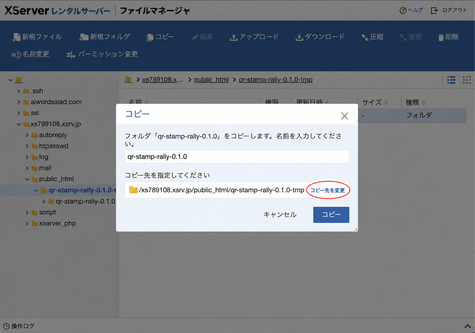Image resolution: width=475 pixels, height=333 pixels.
Task: Sort by 種類 column header
Action: click(x=416, y=102)
